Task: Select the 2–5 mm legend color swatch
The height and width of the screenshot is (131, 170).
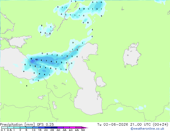Action: pyautogui.click(x=23, y=128)
